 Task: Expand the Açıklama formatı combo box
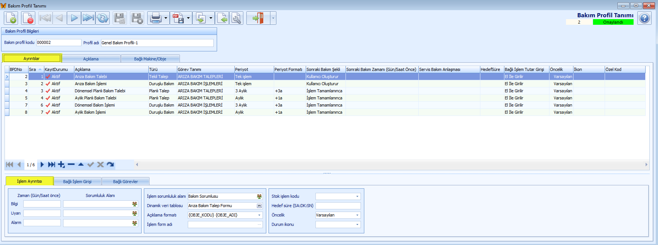259,215
